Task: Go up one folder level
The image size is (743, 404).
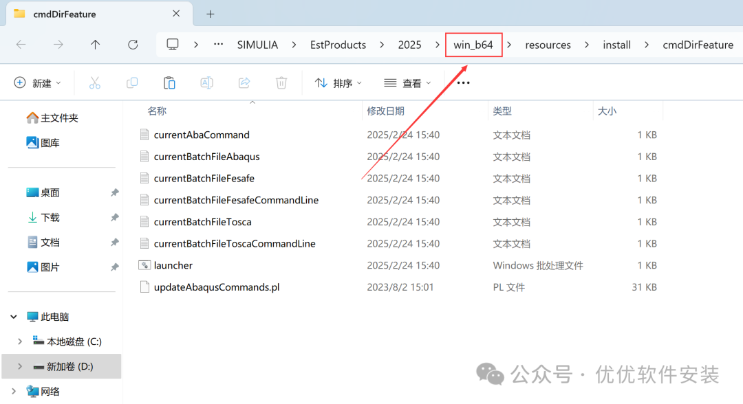Action: pyautogui.click(x=96, y=45)
